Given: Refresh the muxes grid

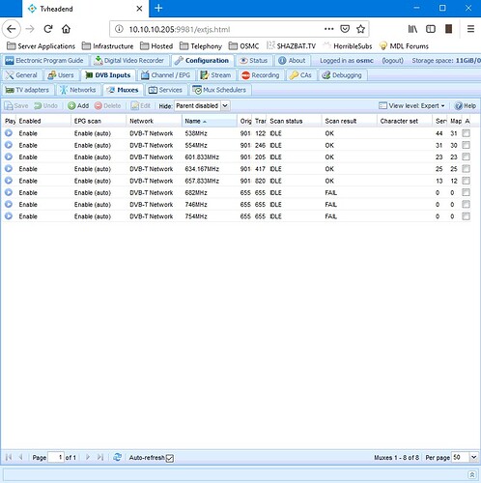Looking at the screenshot, I should 117,457.
